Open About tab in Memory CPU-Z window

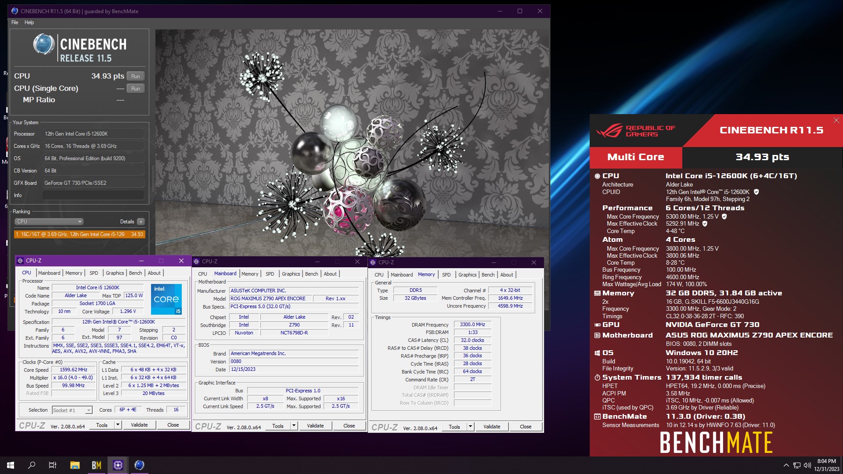pos(507,275)
